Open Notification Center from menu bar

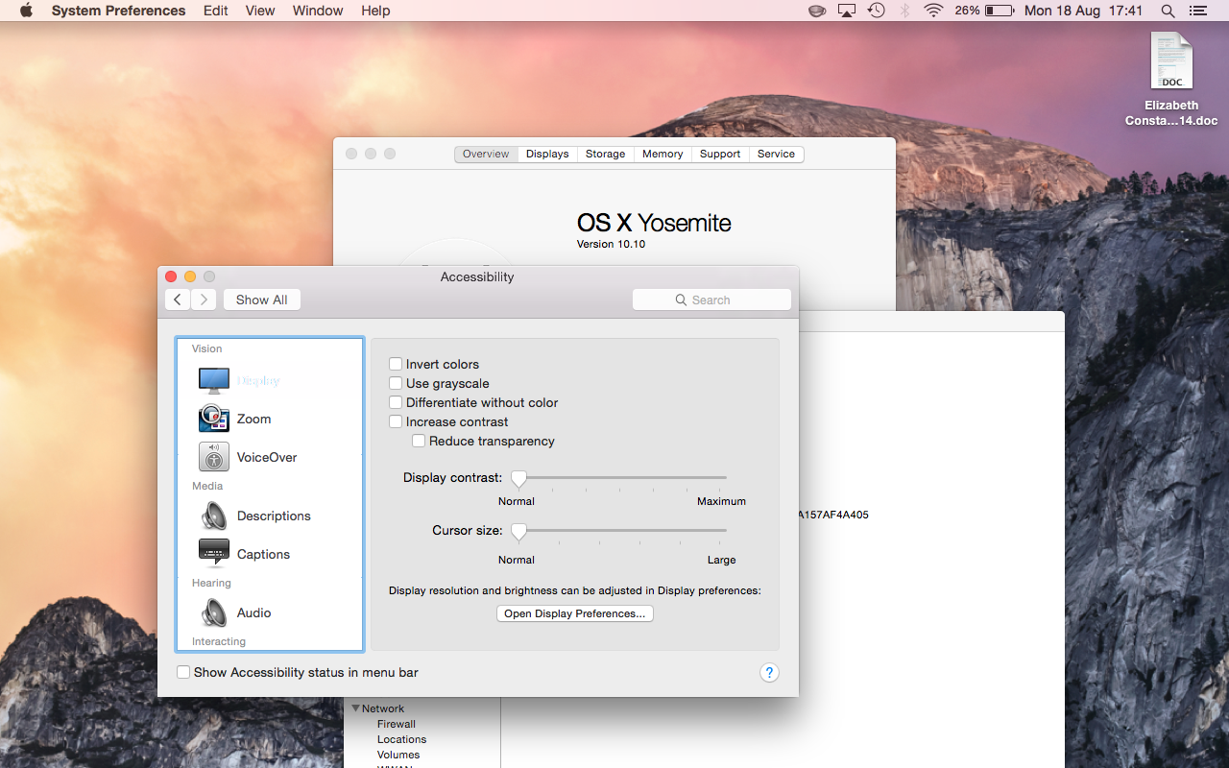pos(1197,11)
